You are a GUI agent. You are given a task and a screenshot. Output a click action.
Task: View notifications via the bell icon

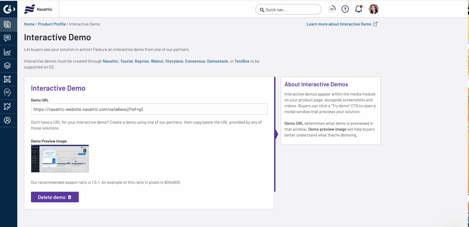pyautogui.click(x=359, y=9)
